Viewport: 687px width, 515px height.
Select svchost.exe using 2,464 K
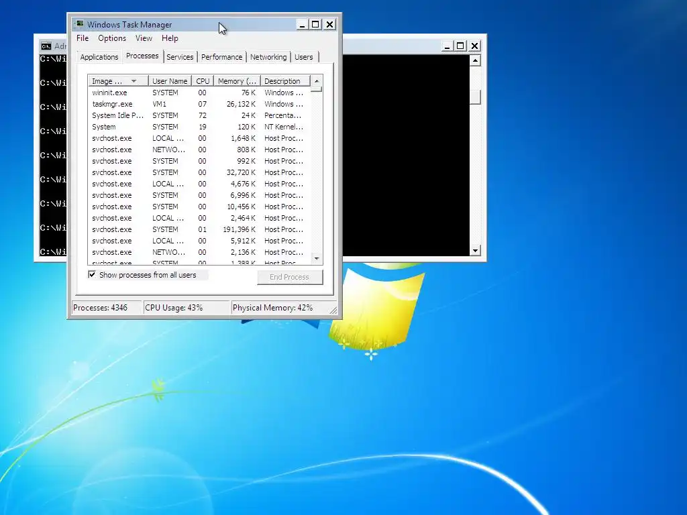tap(199, 218)
